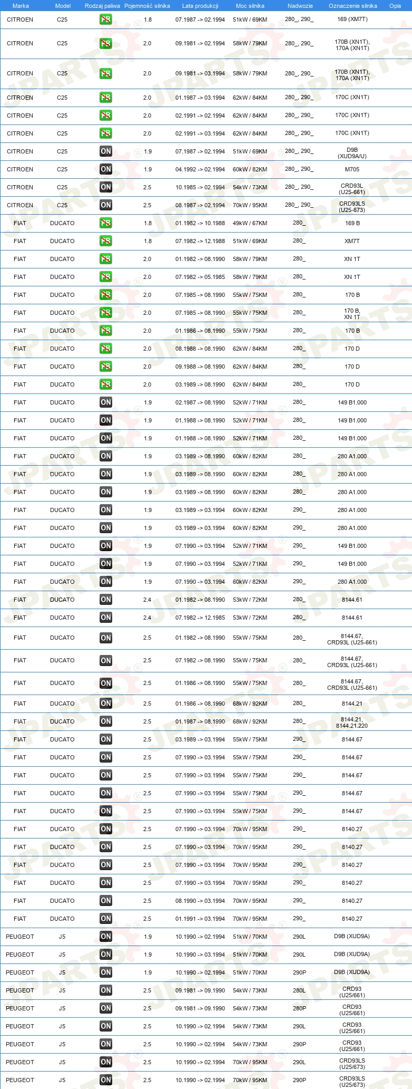Click the Pojemność silnika column header
Viewport: 412px width, 1089px height.
pyautogui.click(x=147, y=6)
